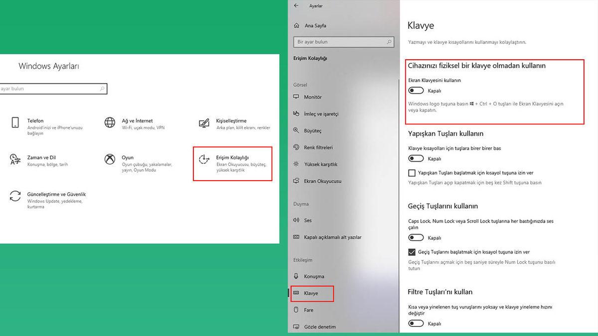The height and width of the screenshot is (336, 598).
Task: Click the Renk filtreleri icon
Action: point(296,147)
